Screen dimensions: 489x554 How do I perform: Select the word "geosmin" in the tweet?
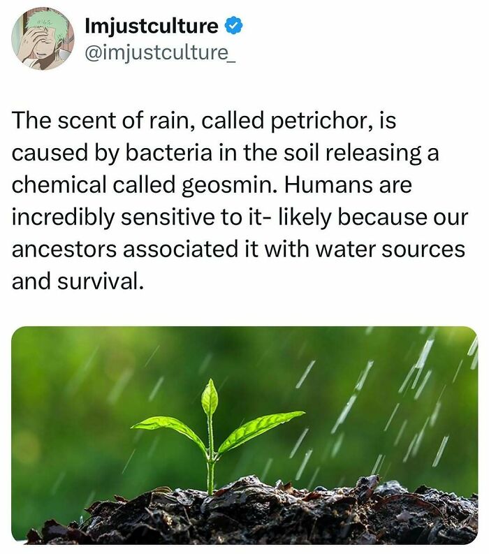(x=228, y=185)
